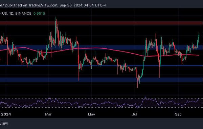This screenshot has height=129, width=203.
Task: Click the BINANCE exchange label
Action: point(23,14)
